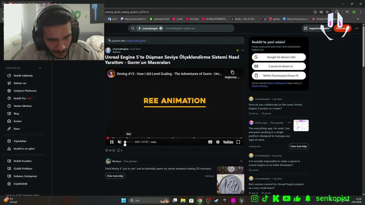
Task: Enter fullscreen mode for the video
Action: (238, 142)
